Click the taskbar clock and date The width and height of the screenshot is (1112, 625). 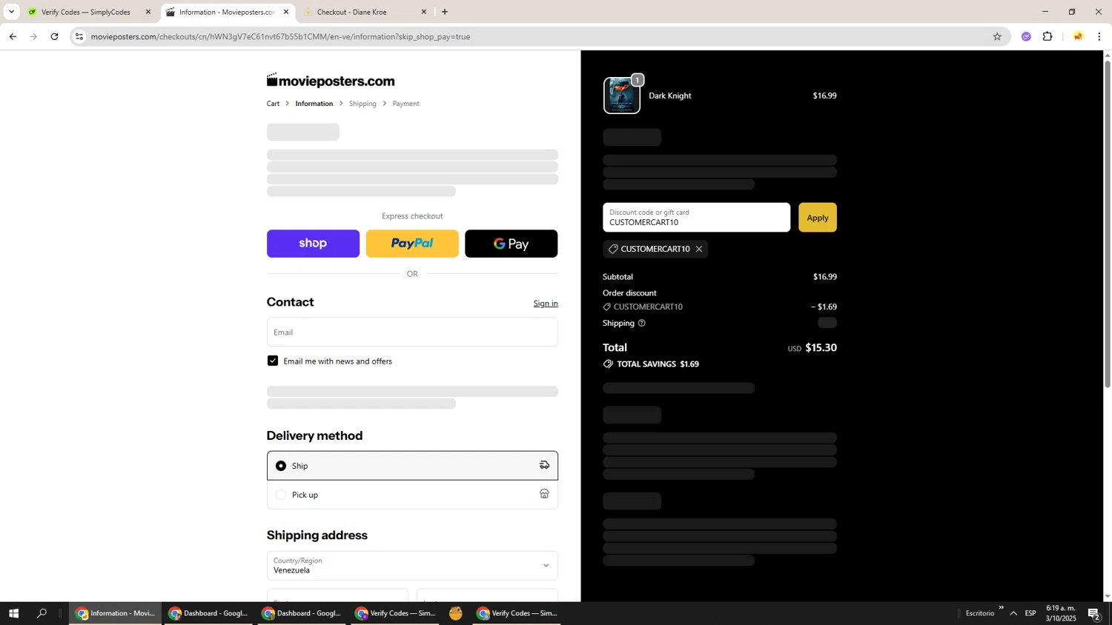pos(1061,613)
